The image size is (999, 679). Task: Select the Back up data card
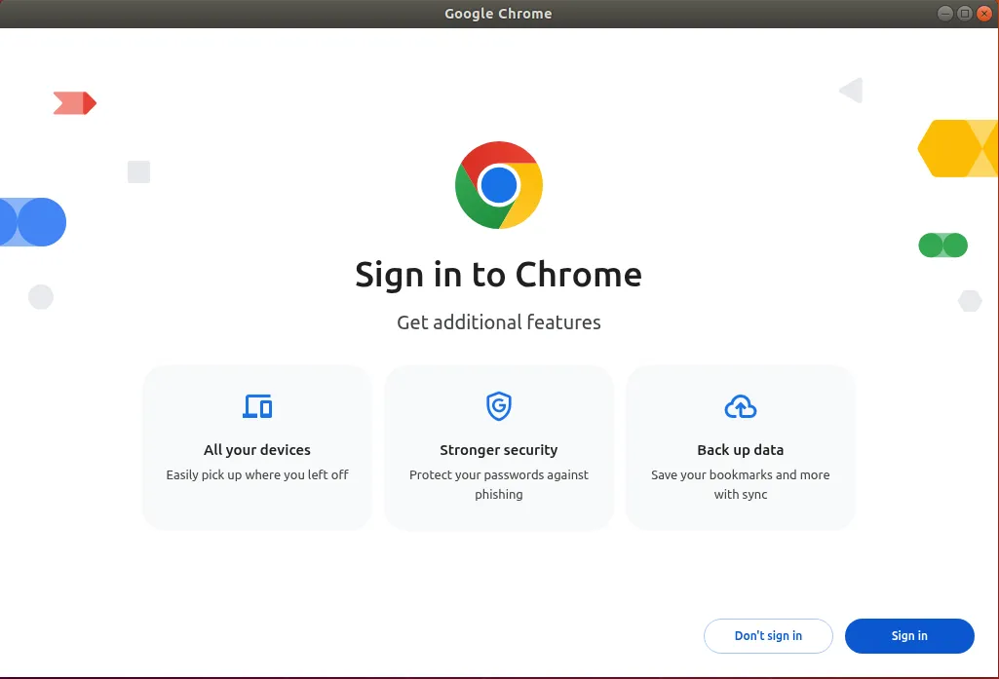click(x=740, y=447)
